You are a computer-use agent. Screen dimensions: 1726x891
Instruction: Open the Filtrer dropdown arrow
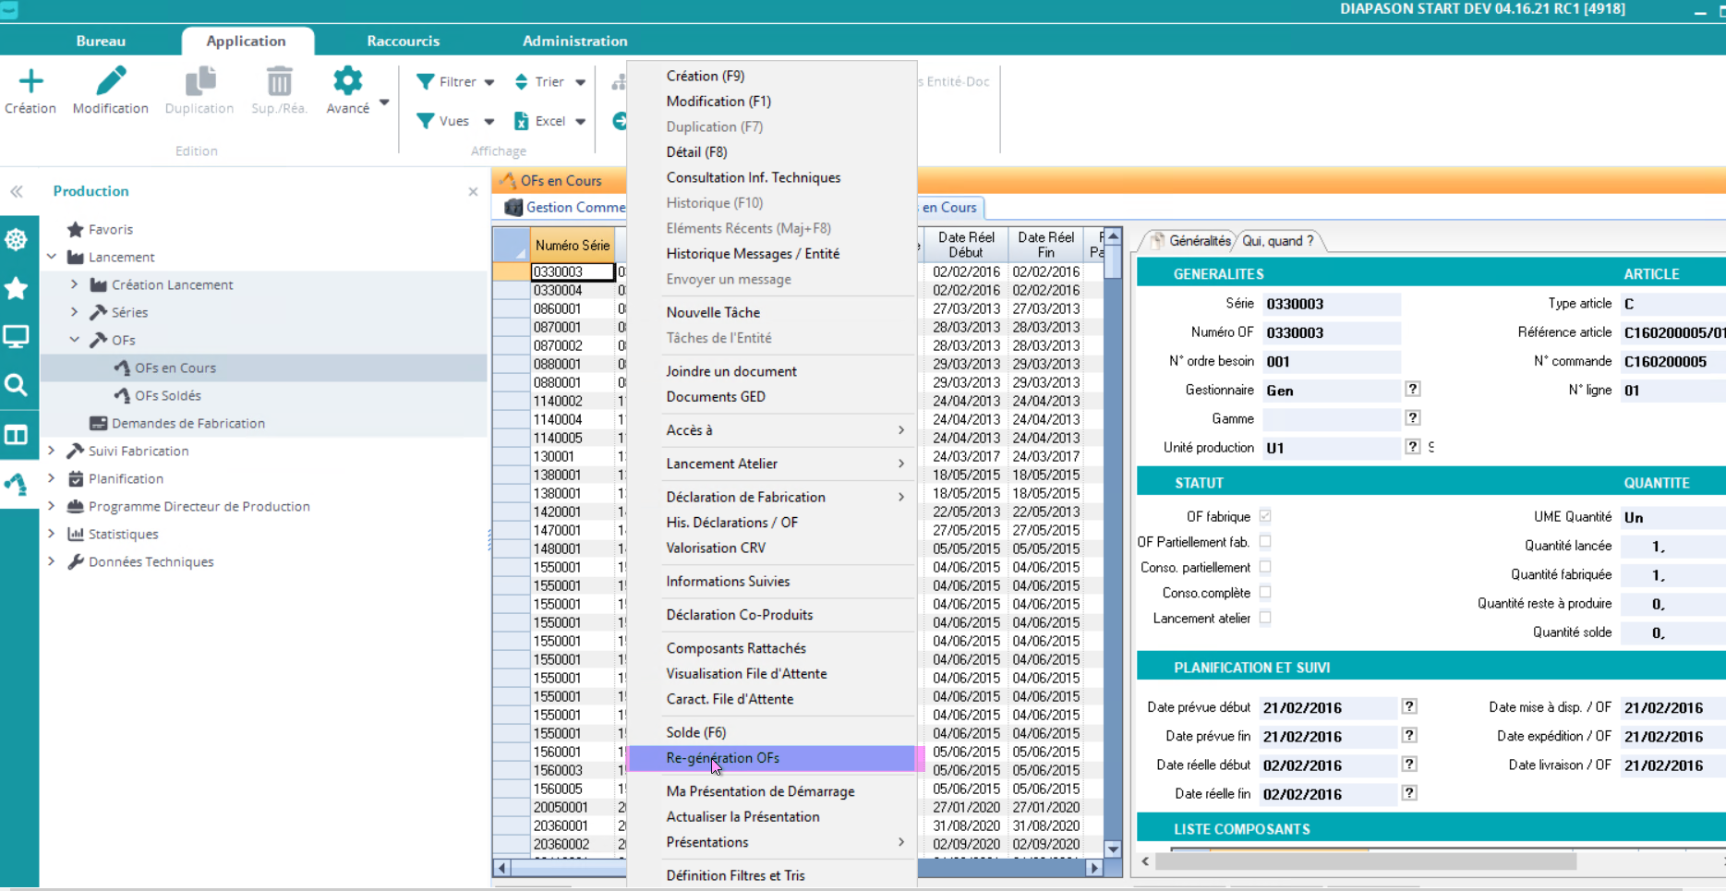pyautogui.click(x=489, y=82)
